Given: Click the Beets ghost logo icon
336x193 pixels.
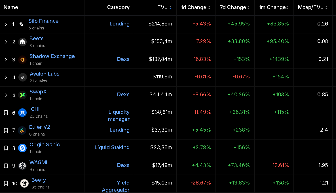Looking at the screenshot, I should (x=22, y=42).
